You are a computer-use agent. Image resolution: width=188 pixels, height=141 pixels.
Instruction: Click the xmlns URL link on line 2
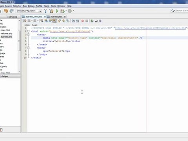pos(70,31)
